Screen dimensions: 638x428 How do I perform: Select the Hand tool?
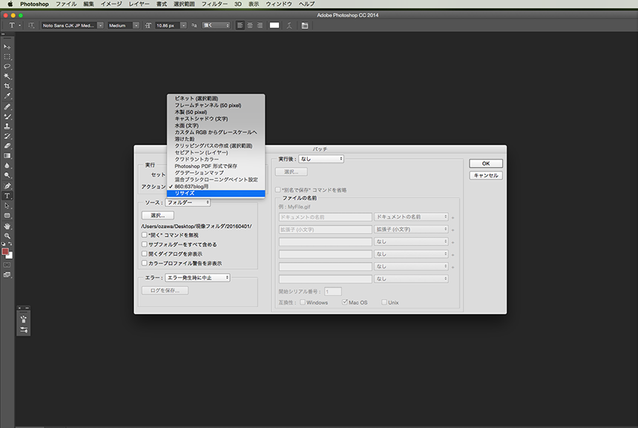7,226
